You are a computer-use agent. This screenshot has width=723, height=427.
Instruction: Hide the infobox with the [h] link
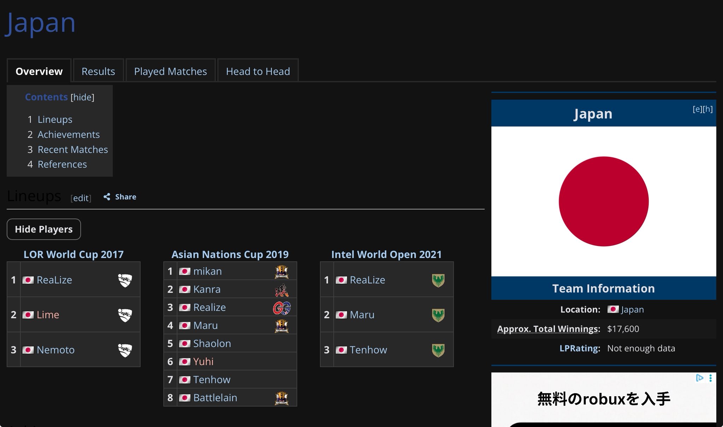(x=707, y=109)
